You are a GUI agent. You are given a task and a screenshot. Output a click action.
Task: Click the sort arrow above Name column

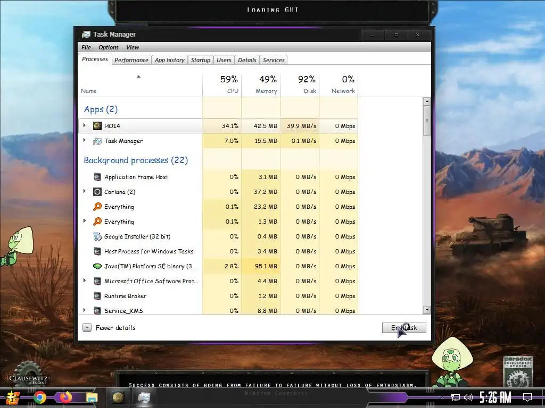tap(139, 76)
